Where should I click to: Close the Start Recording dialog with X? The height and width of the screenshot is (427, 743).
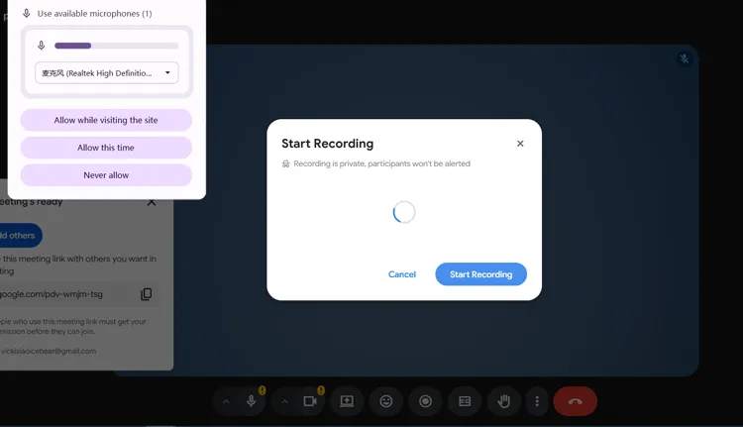[520, 144]
